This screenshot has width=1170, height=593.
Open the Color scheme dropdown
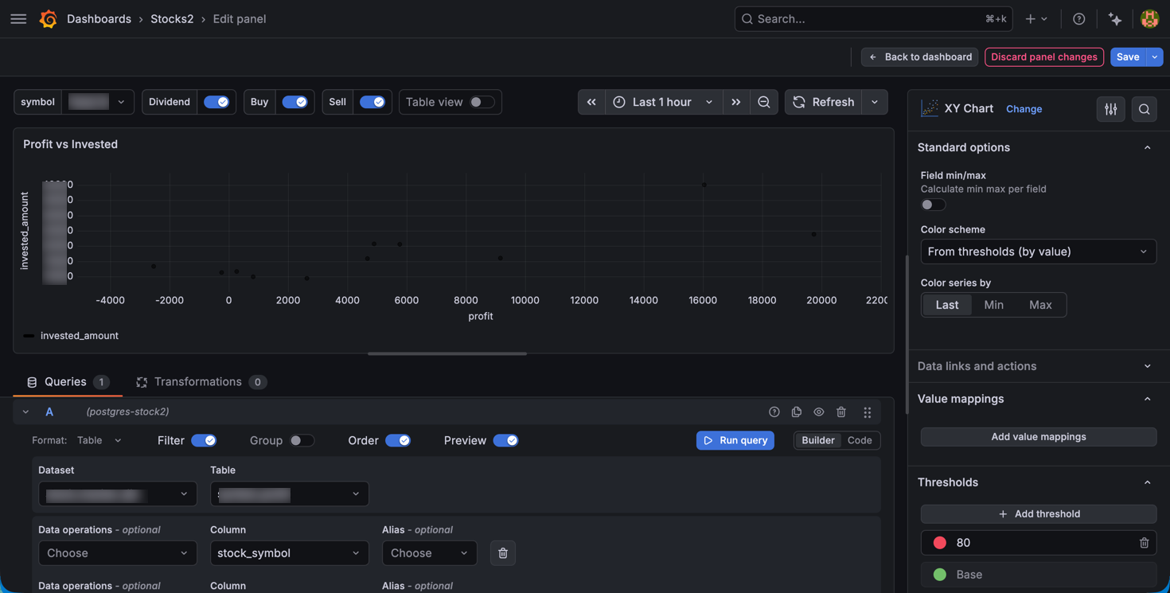tap(1038, 252)
